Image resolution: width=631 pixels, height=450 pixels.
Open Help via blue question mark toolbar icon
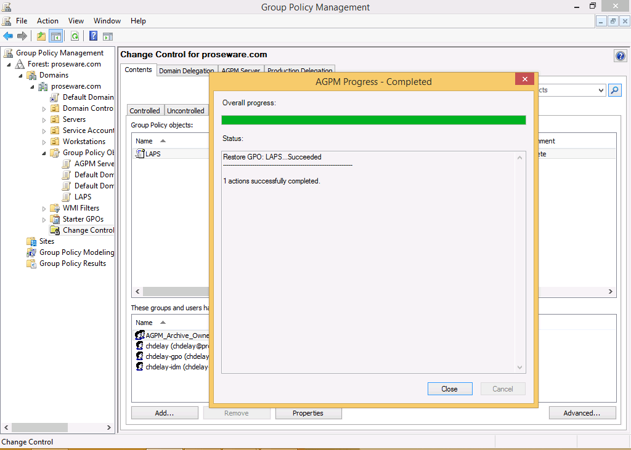[x=94, y=36]
